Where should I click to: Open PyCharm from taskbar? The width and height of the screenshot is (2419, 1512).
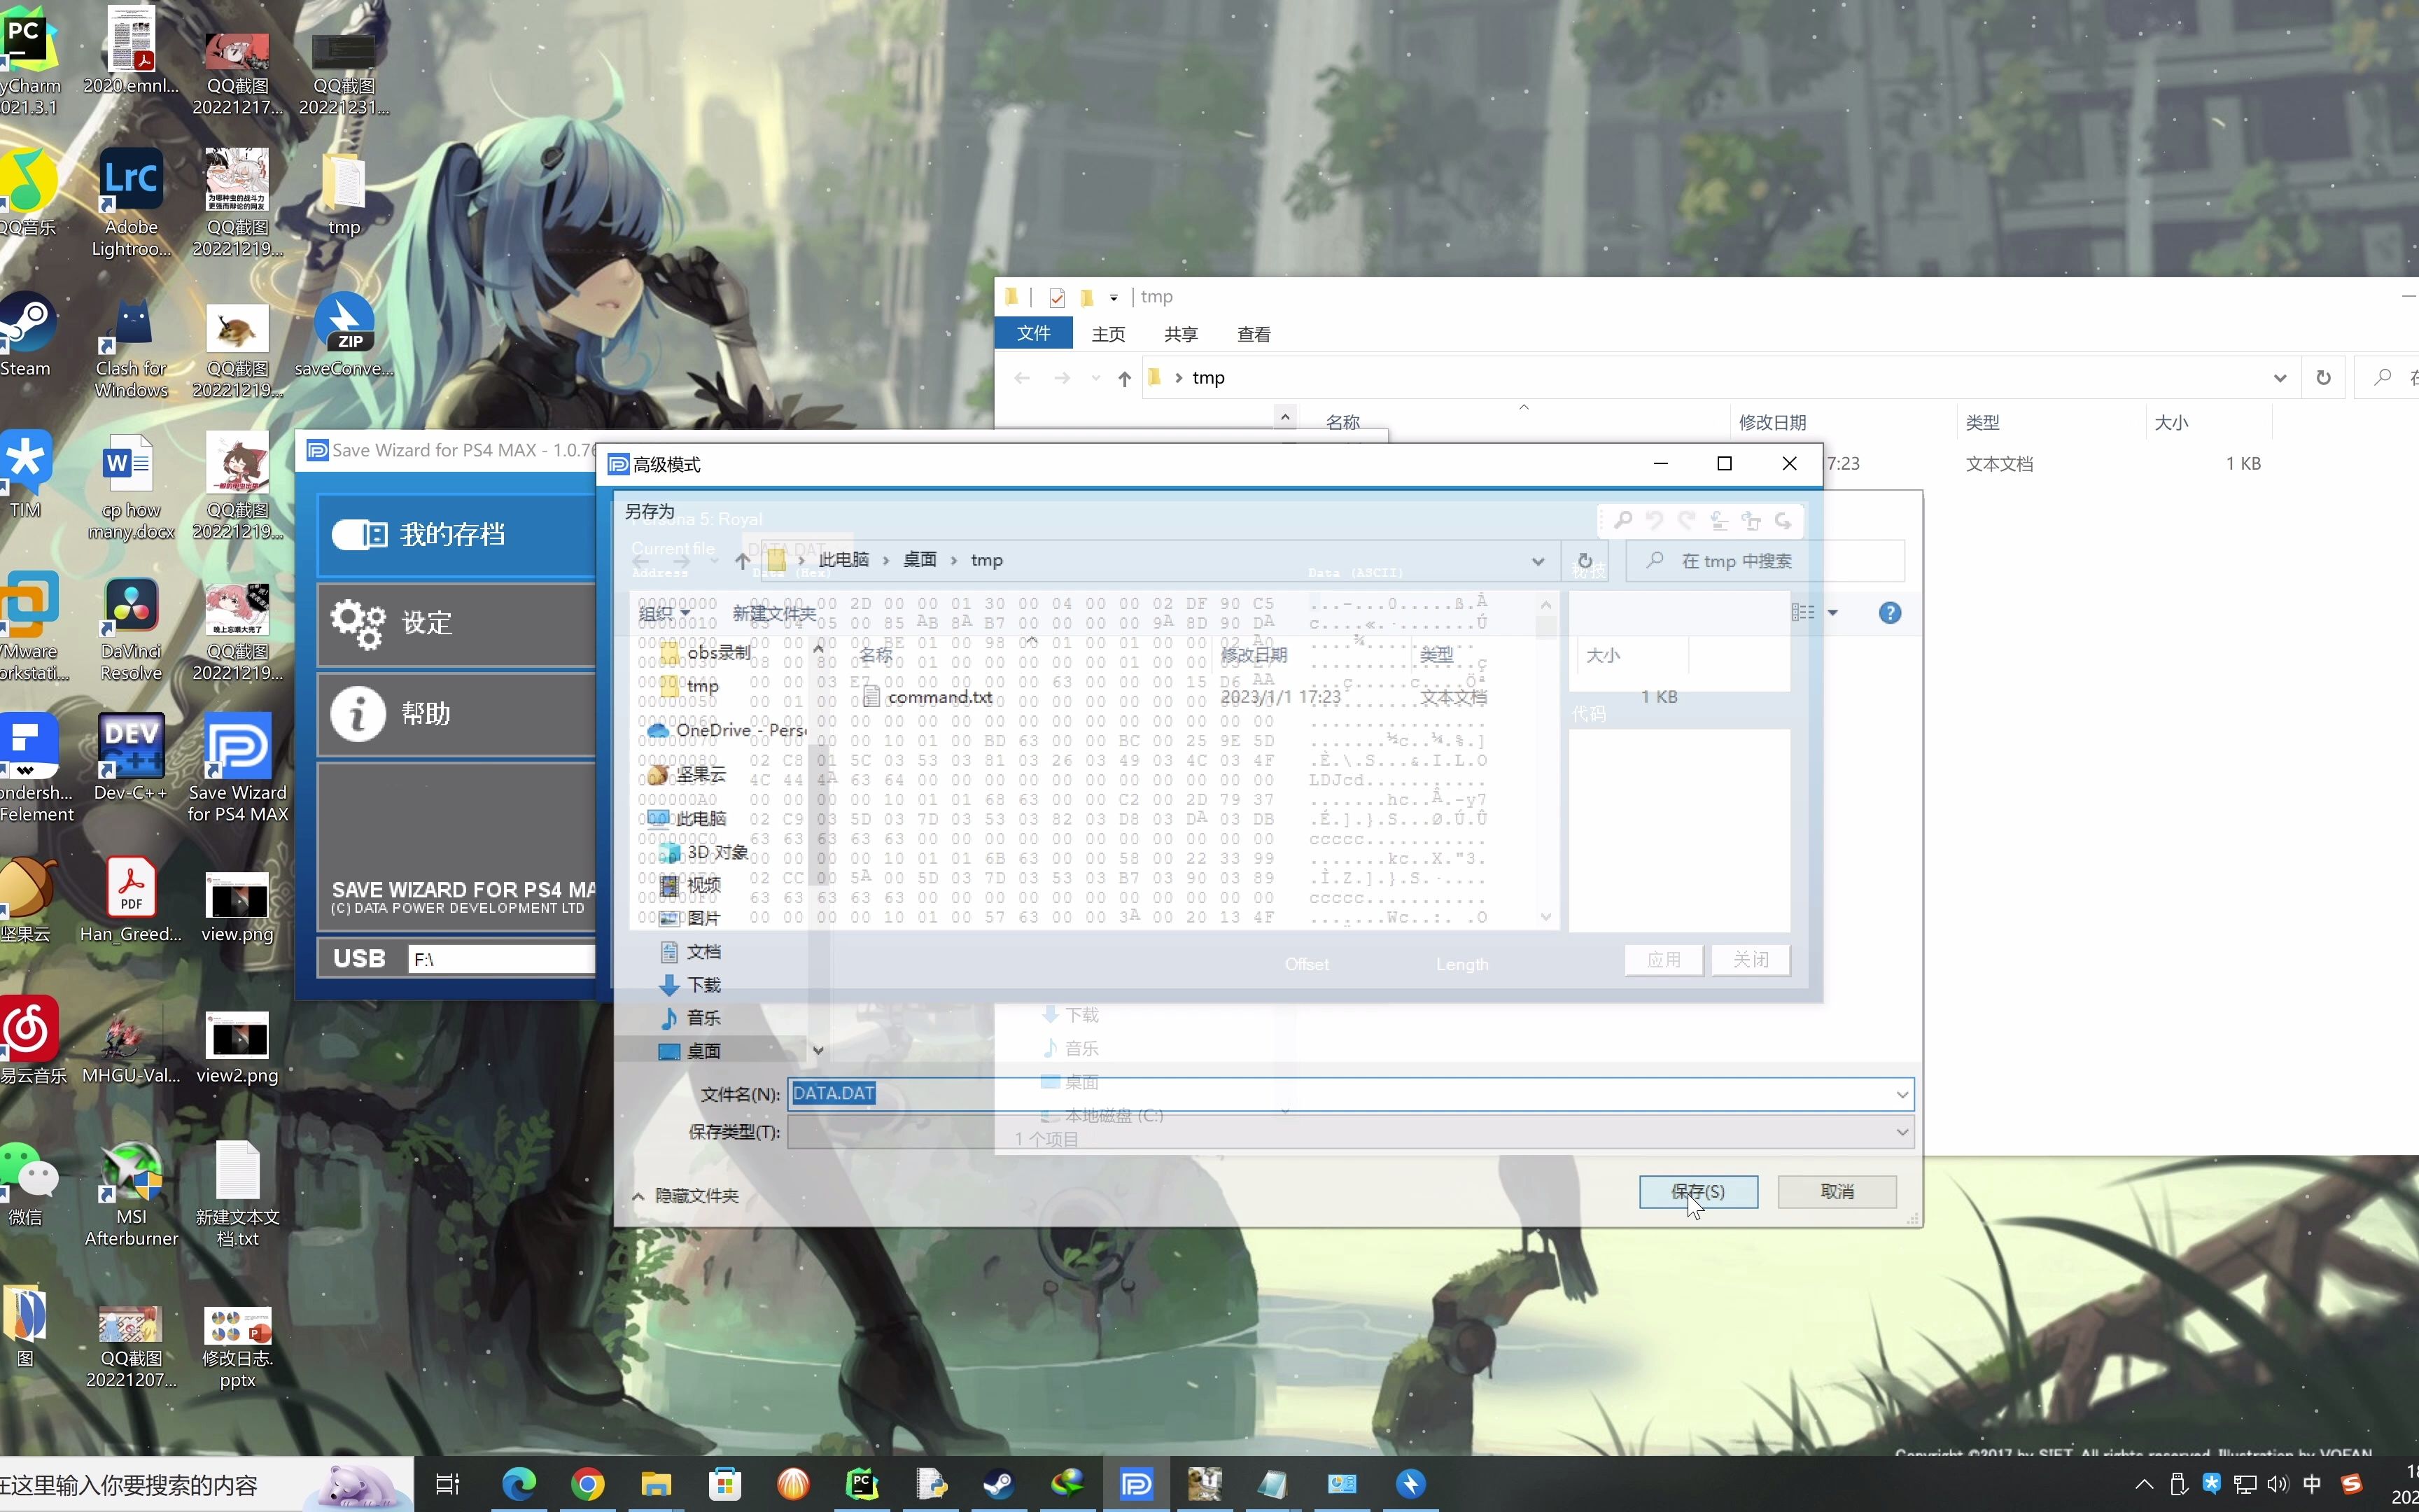click(862, 1484)
